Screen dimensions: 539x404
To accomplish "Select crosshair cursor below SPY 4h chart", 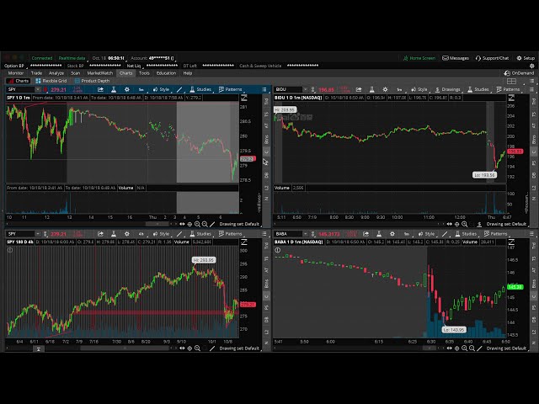I will pyautogui.click(x=189, y=348).
